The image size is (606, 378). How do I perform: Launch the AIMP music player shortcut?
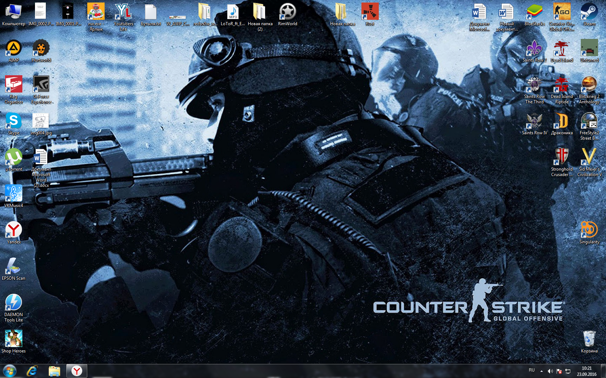(14, 51)
